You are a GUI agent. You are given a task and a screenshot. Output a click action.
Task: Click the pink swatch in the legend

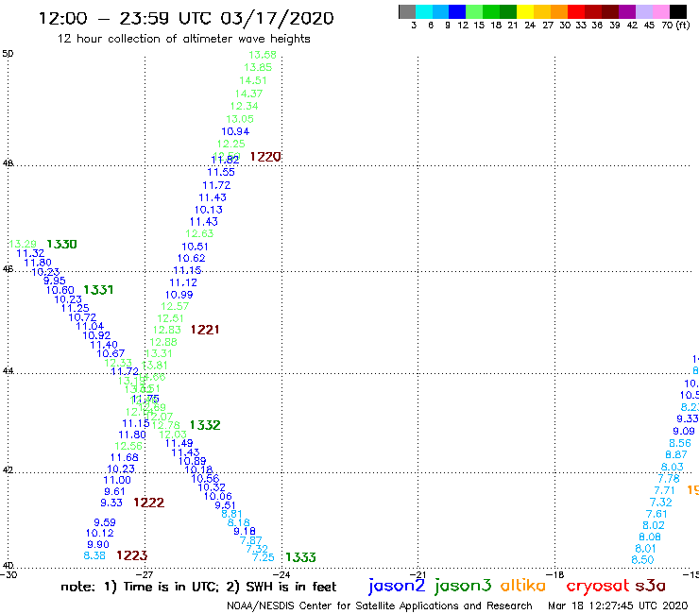[660, 11]
